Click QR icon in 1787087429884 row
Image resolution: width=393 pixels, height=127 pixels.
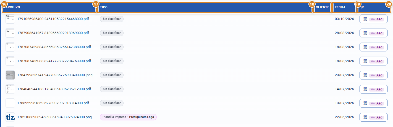[365, 47]
